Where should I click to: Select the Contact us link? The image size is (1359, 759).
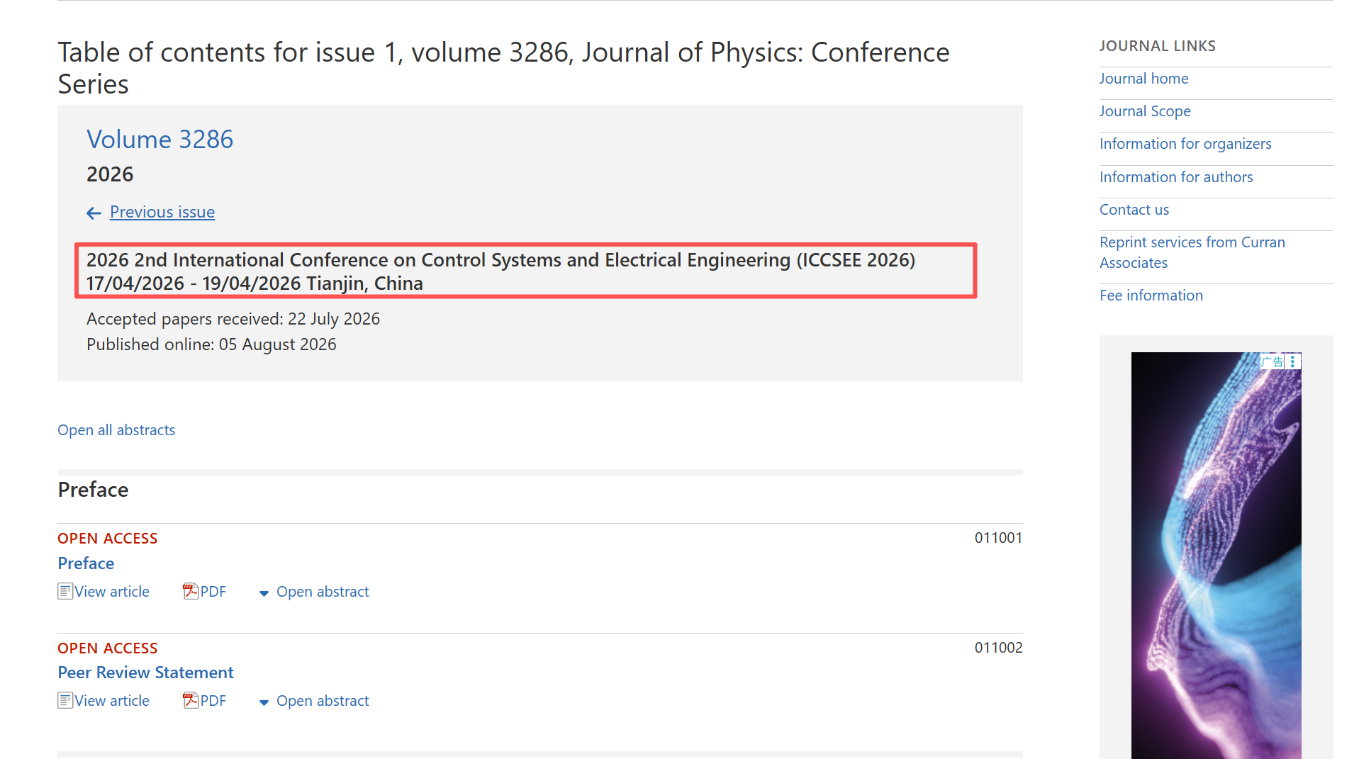(x=1134, y=210)
